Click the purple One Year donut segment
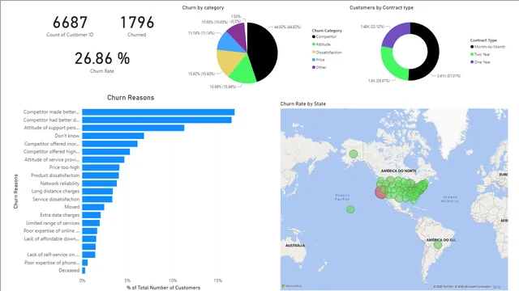Viewport: 519px width, 291px height. coord(393,34)
